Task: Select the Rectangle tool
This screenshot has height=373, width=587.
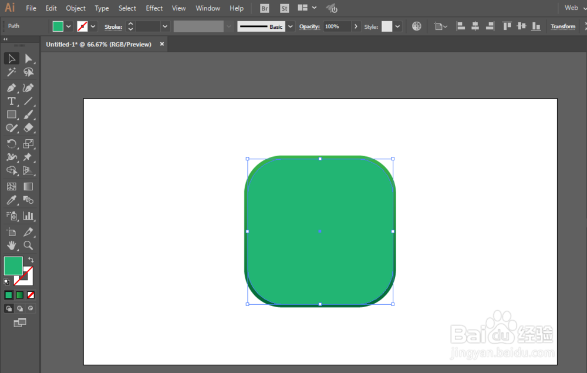Action: (12, 115)
